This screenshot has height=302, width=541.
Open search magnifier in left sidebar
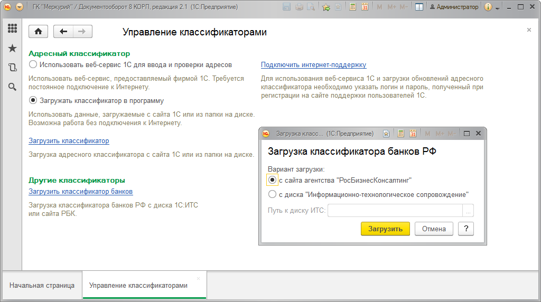point(13,87)
